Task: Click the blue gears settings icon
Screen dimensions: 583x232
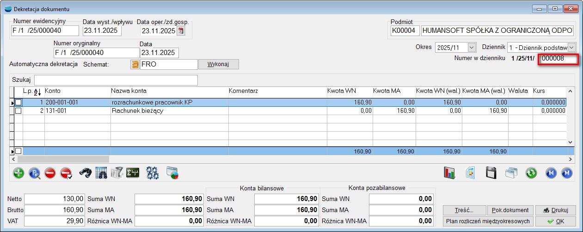Action: coord(152,173)
